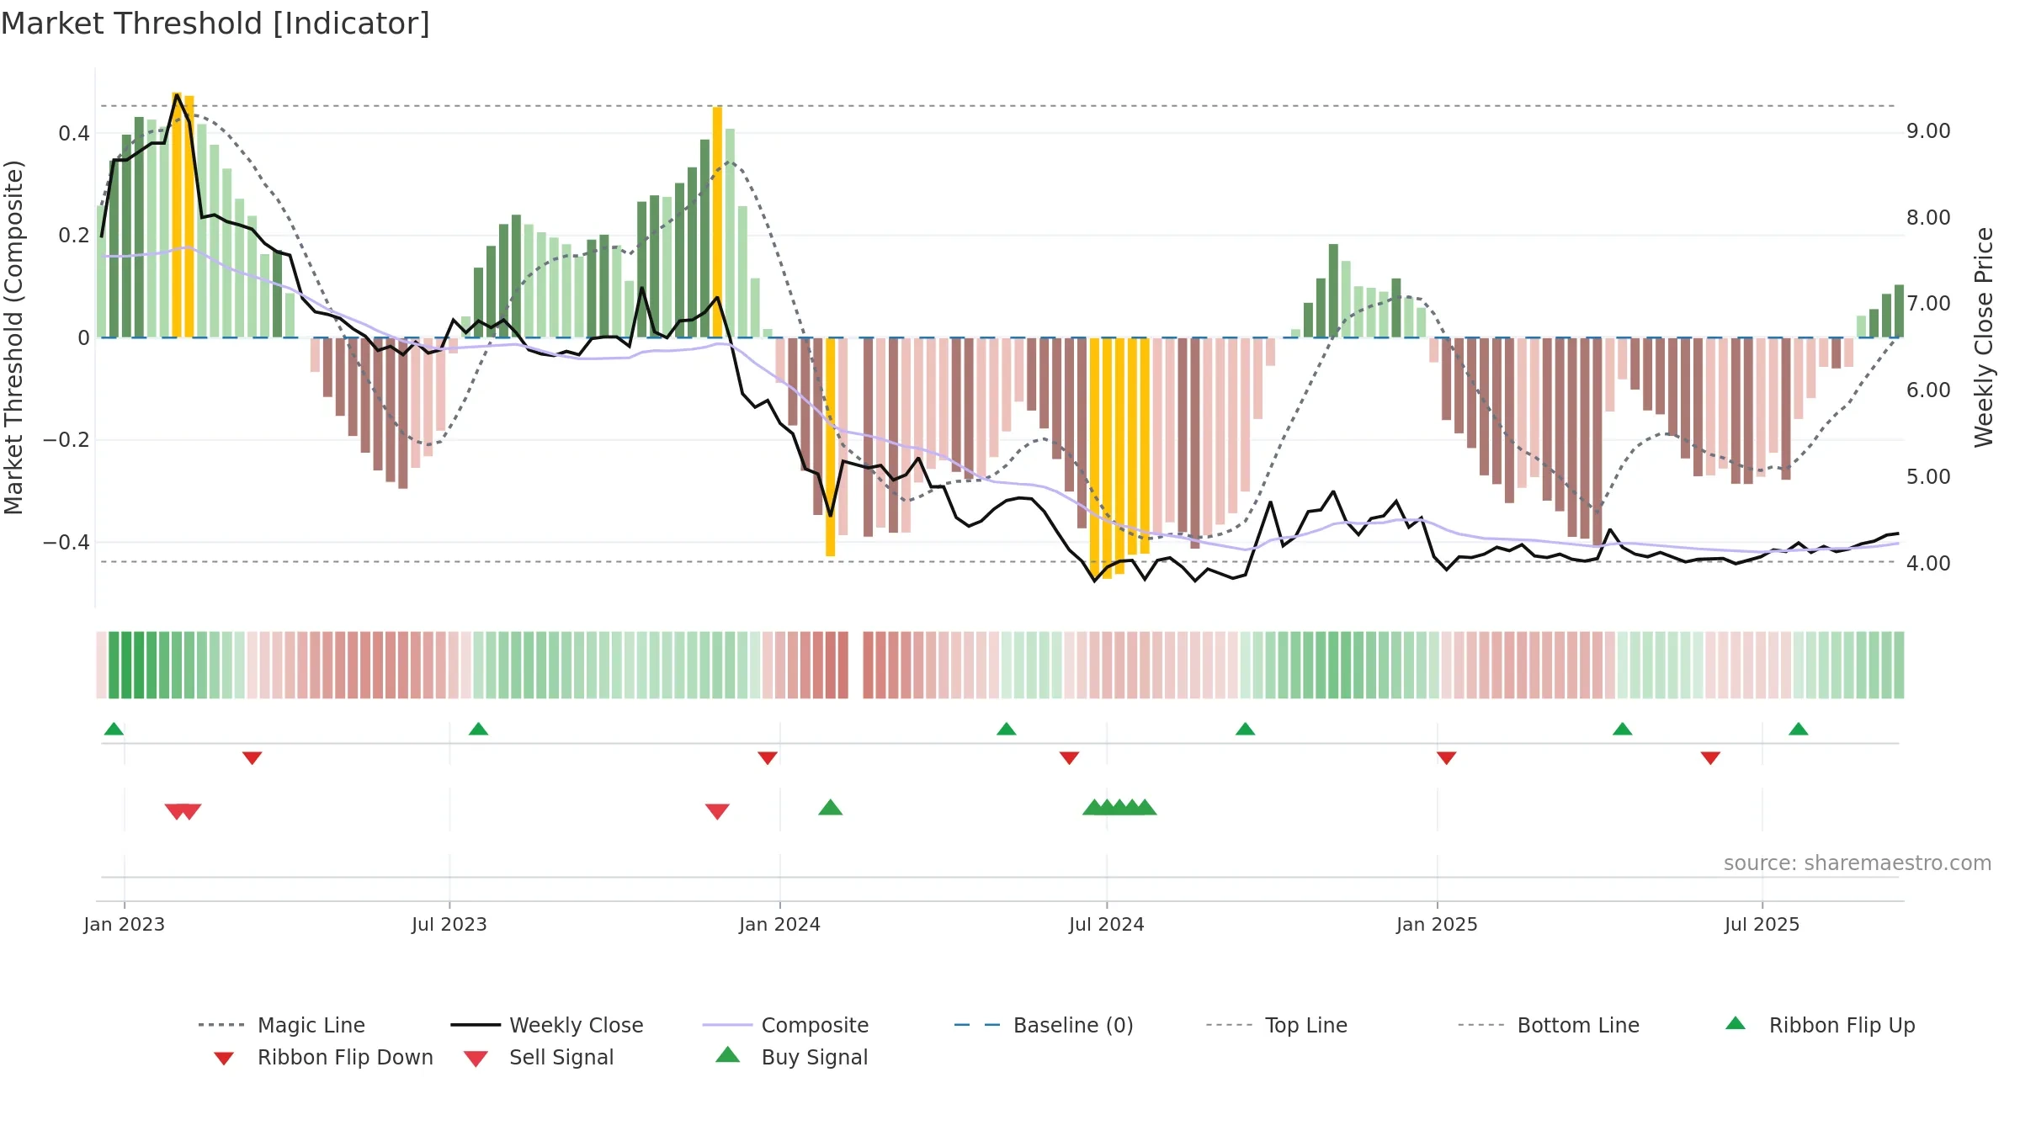
Task: Click the source: sharemaestro.com text
Action: [x=1858, y=863]
